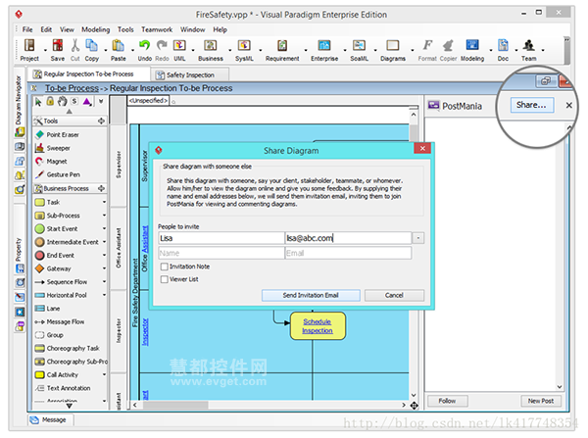Click the Share... button in PostMania
The image size is (588, 438).
tap(531, 105)
